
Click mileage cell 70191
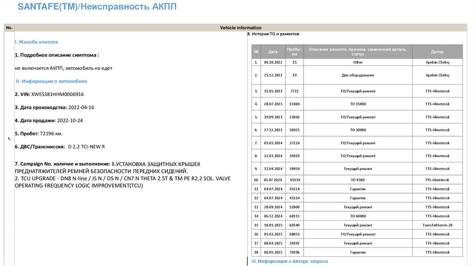point(294,243)
